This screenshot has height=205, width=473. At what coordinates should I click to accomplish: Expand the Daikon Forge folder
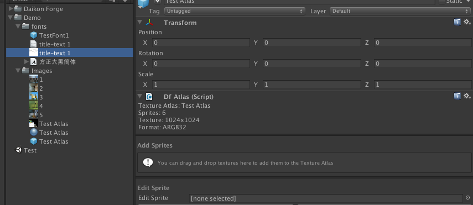[x=11, y=9]
